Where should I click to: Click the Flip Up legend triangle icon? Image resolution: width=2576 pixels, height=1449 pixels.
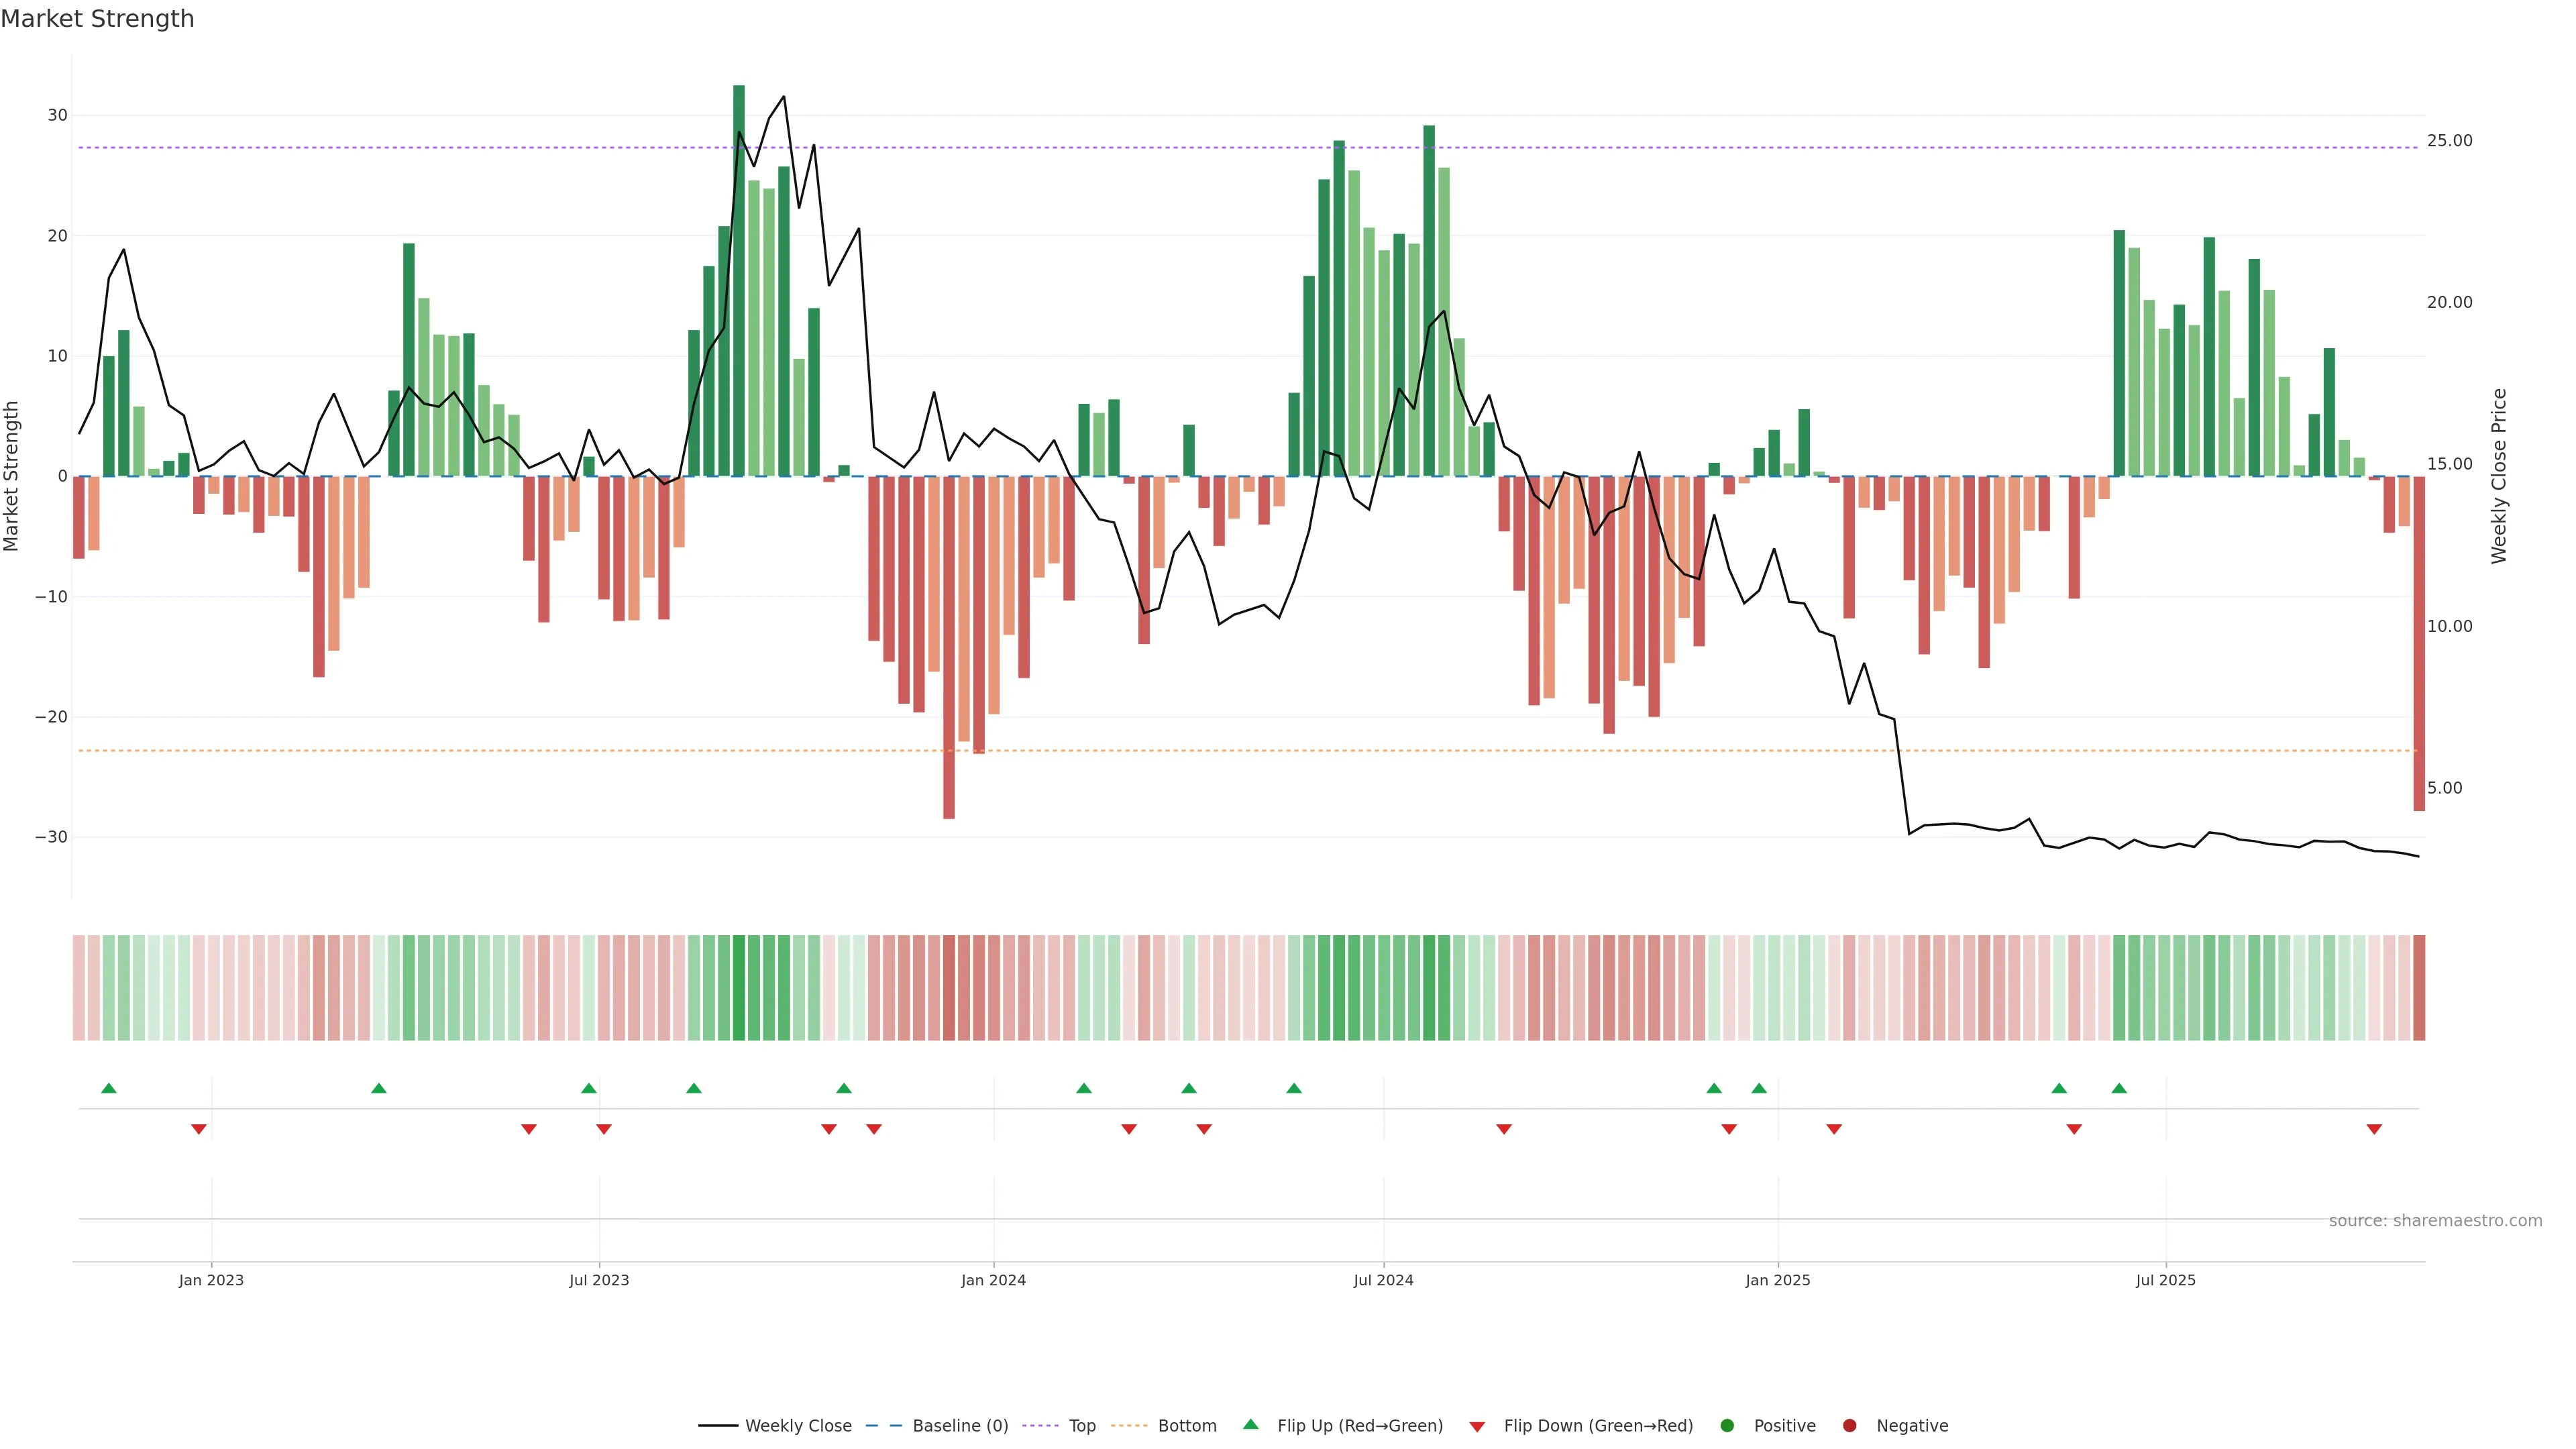1250,1424
